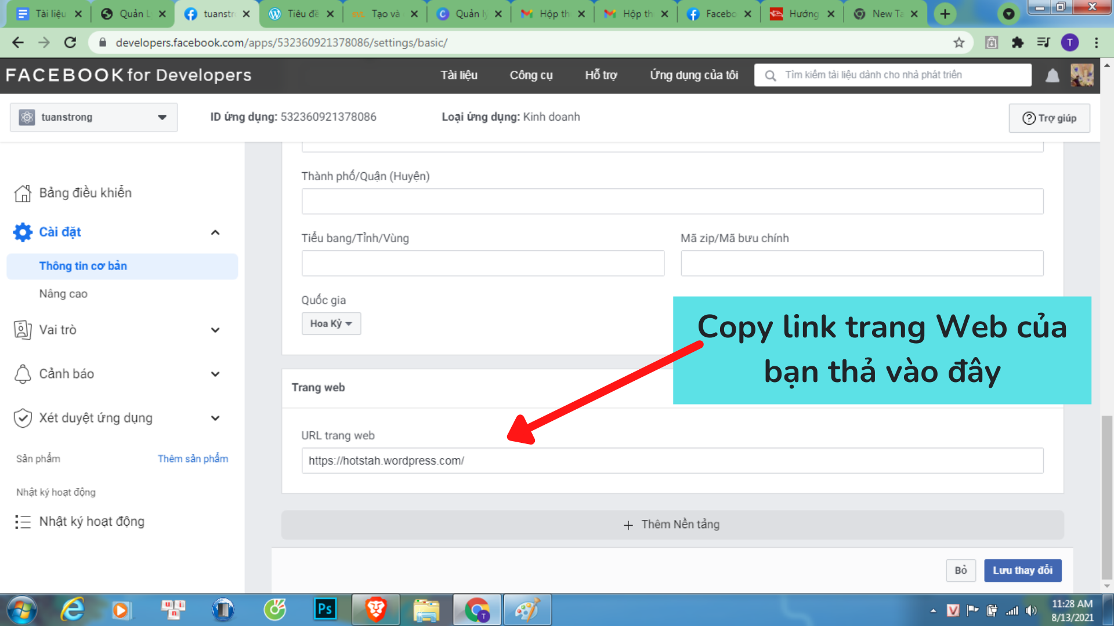This screenshot has height=626, width=1114.
Task: Open Paint from the taskbar
Action: (527, 610)
